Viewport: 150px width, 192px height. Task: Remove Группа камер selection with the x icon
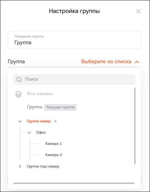click(x=56, y=121)
